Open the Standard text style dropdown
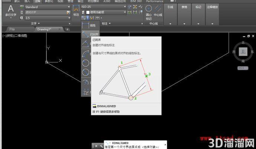This screenshot has height=149, width=256. point(47,7)
